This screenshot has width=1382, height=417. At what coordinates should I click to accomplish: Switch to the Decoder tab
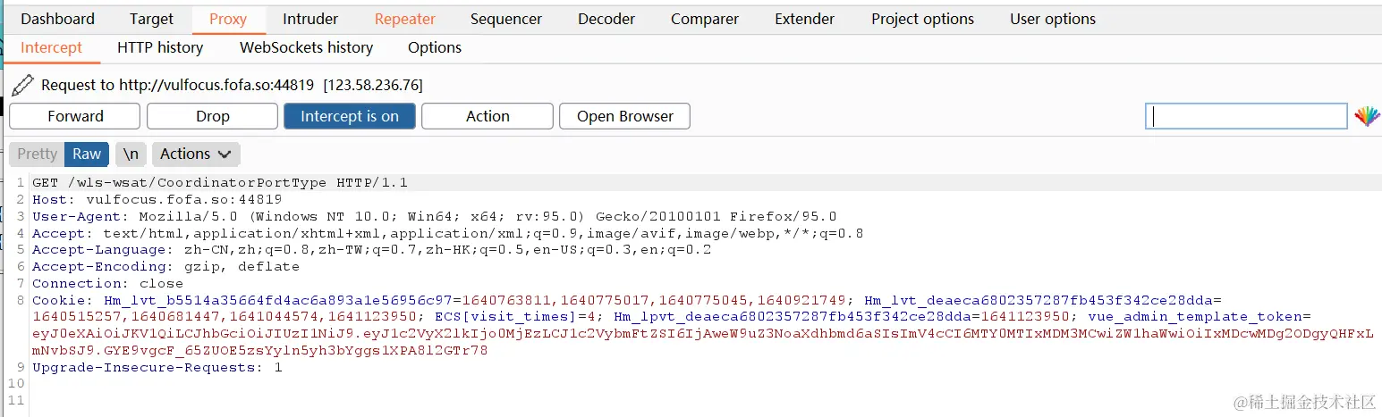606,19
